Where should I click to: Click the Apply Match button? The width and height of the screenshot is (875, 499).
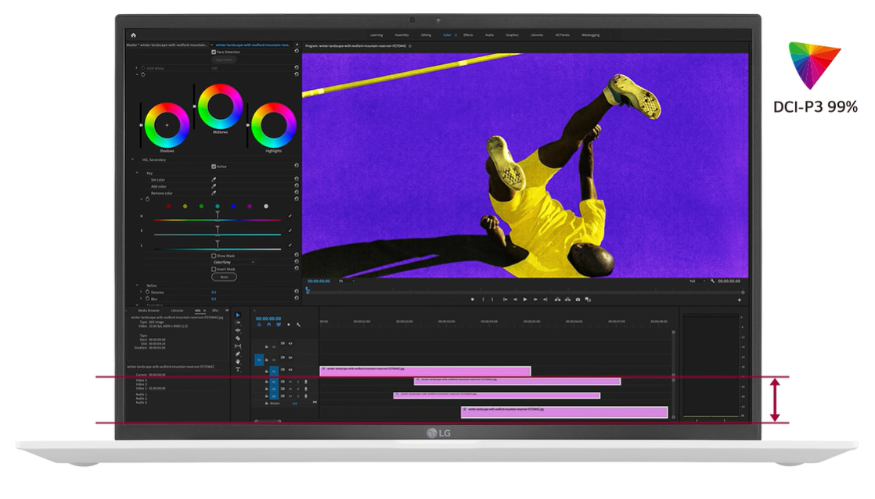click(225, 59)
